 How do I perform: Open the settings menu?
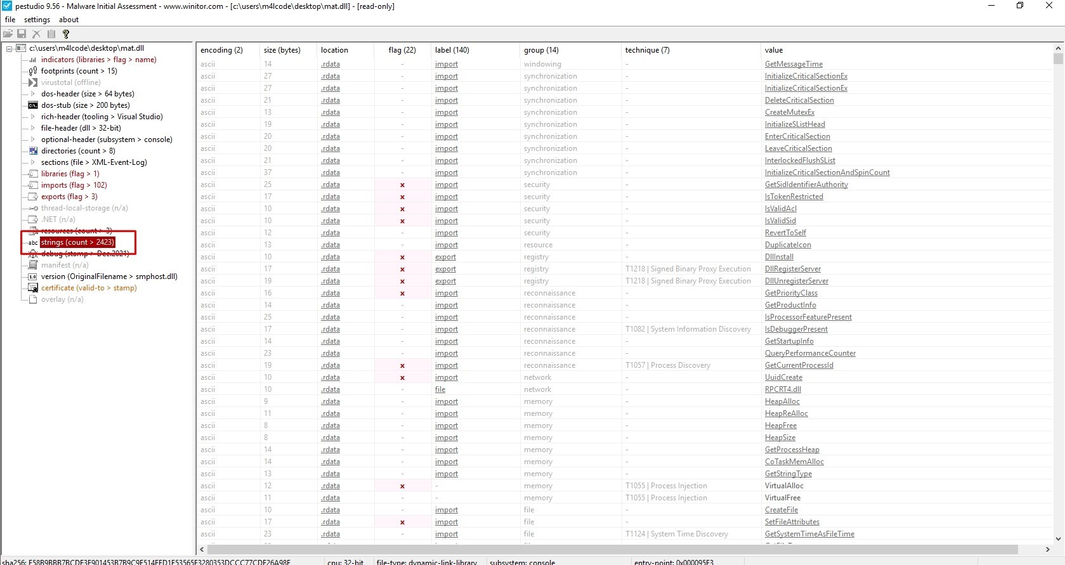click(37, 20)
